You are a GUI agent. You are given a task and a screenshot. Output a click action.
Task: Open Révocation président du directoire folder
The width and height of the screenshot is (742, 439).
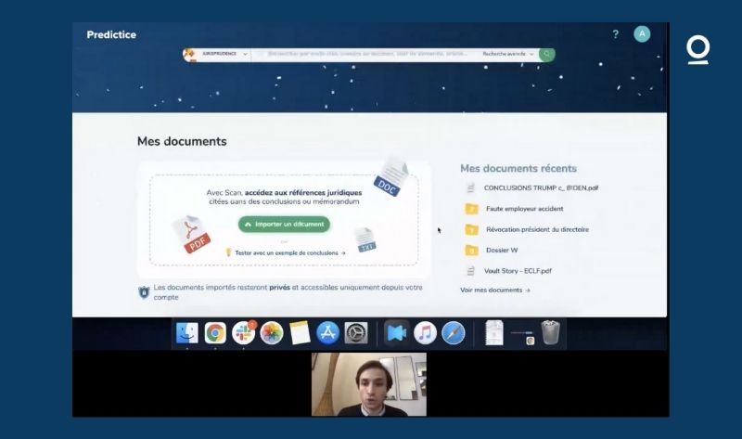coord(537,229)
